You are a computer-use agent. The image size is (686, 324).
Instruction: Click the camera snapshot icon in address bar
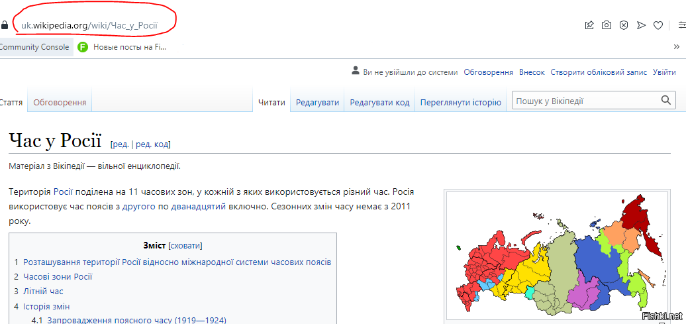click(607, 25)
